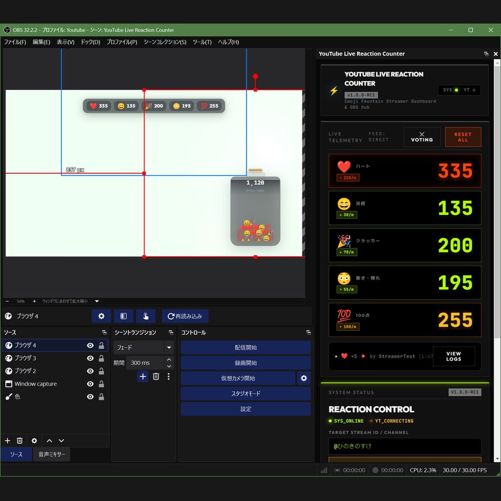
Task: Open virtual camera settings gear
Action: pyautogui.click(x=303, y=378)
